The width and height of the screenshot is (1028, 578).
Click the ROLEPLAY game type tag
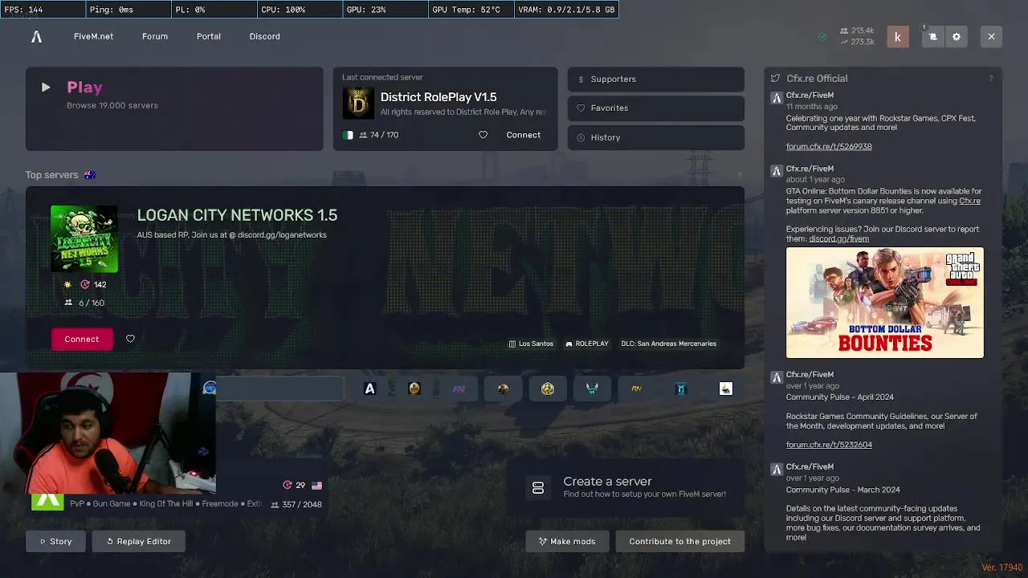point(587,344)
